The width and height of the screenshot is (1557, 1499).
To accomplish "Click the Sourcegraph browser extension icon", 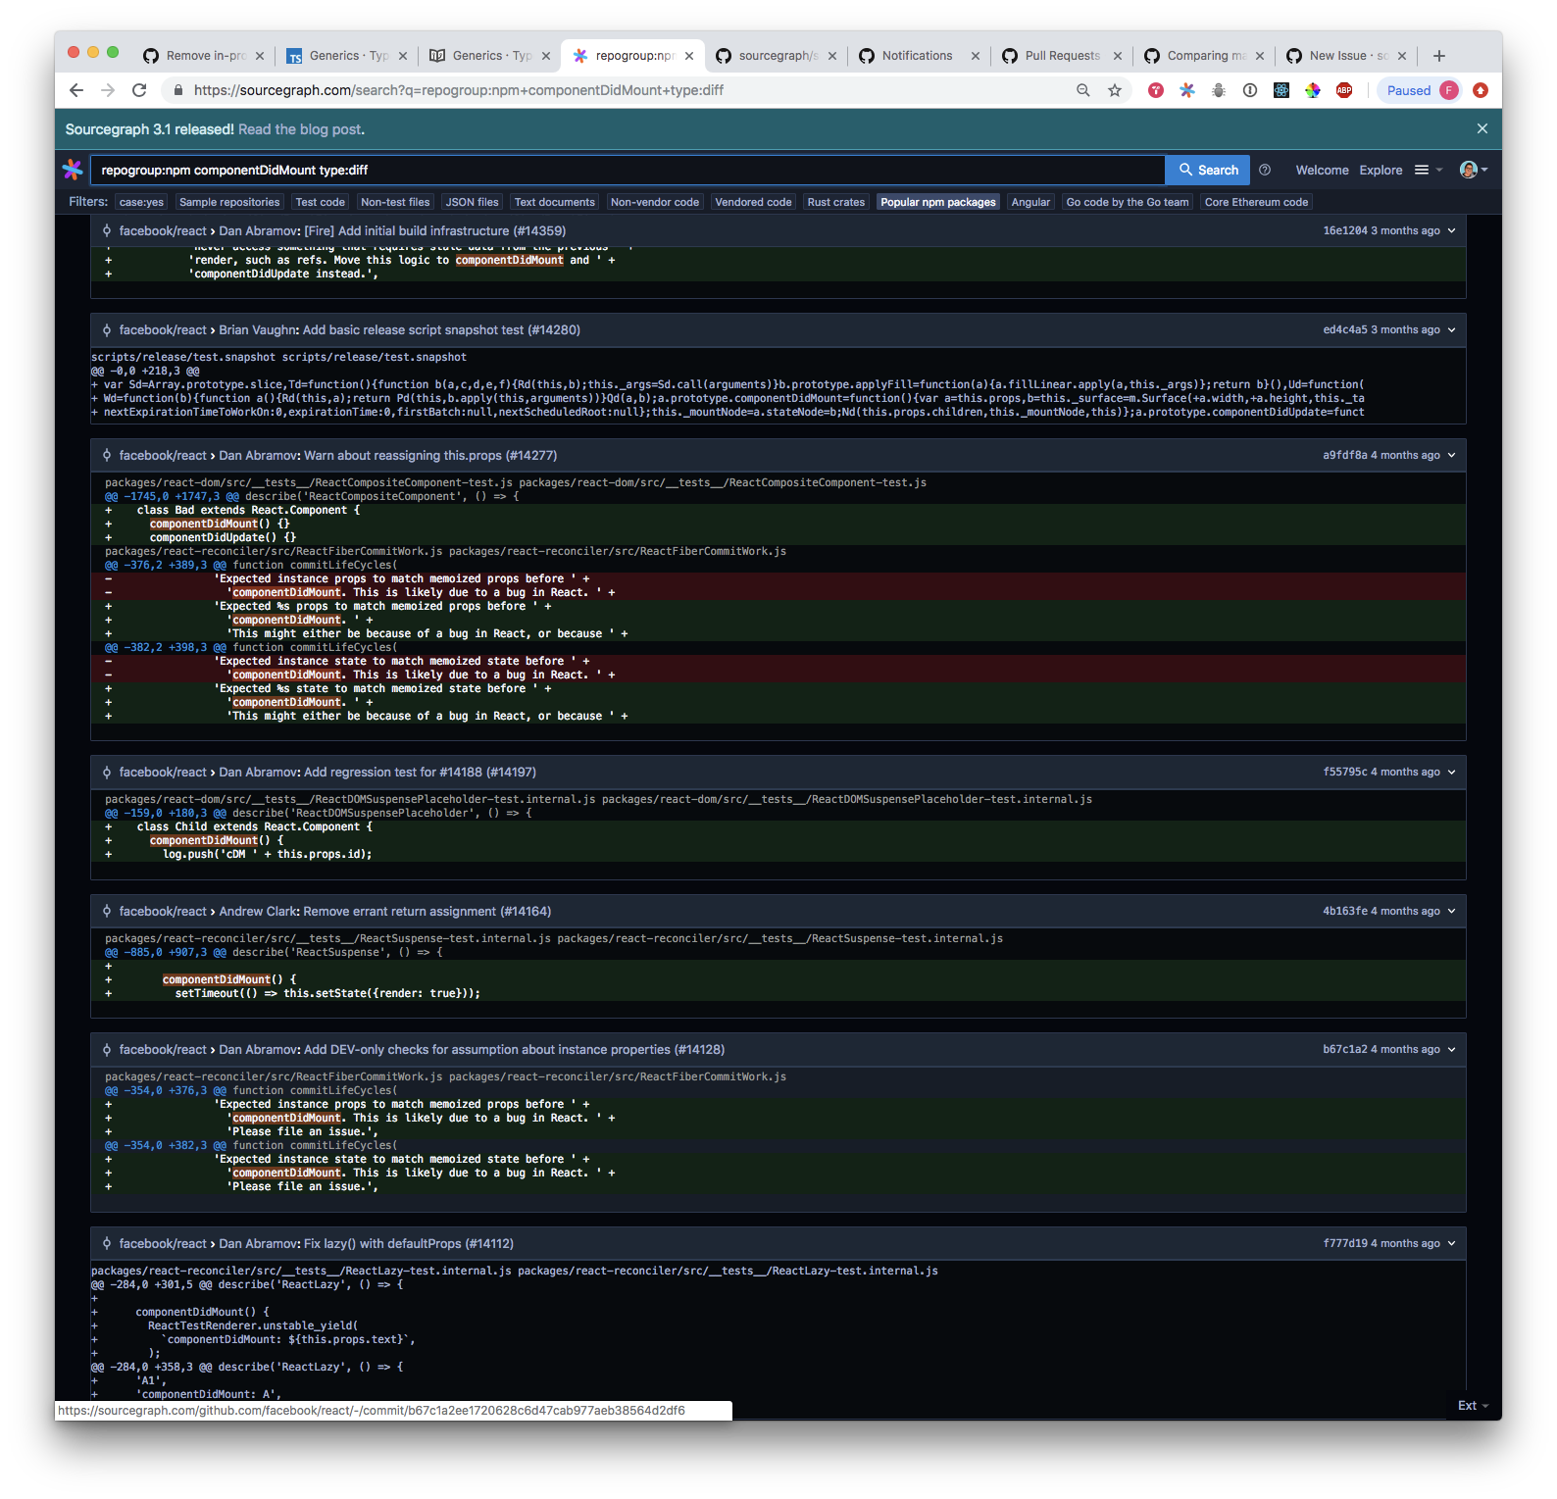I will pyautogui.click(x=1187, y=90).
